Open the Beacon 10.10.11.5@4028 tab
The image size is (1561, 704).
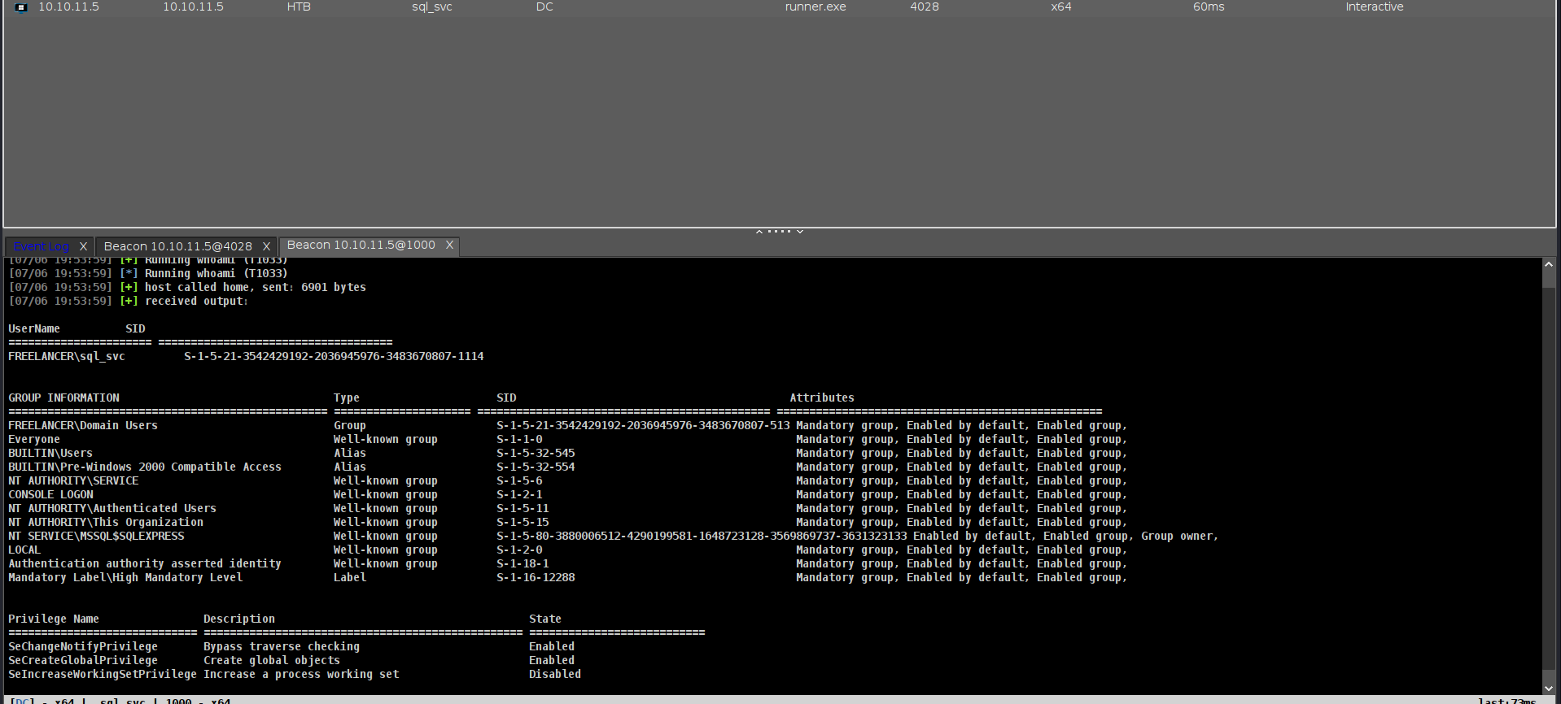tap(178, 246)
